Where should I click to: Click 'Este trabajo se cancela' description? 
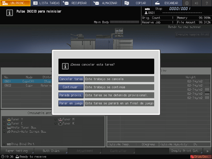(x=119, y=79)
